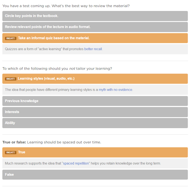Click the 'True or false' question text
Image resolution: width=190 pixels, height=188 pixels.
click(x=52, y=142)
